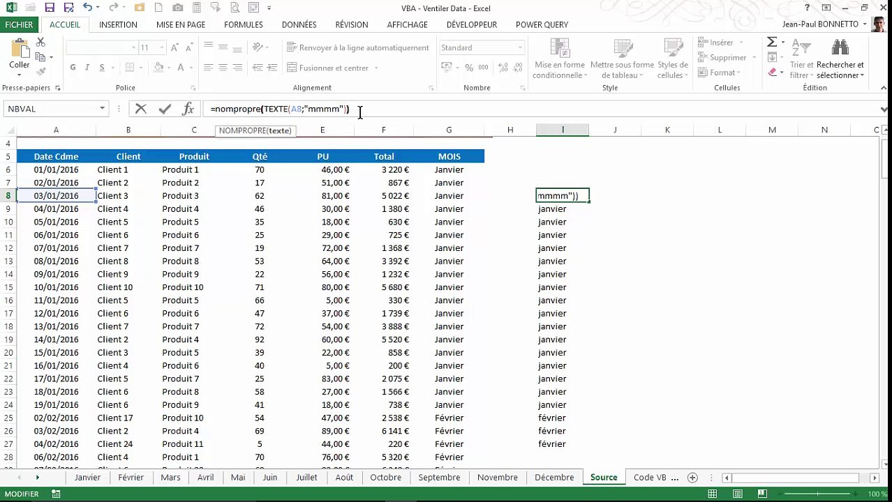Save the workbook from quick access toolbar
892x502 pixels.
pos(50,8)
